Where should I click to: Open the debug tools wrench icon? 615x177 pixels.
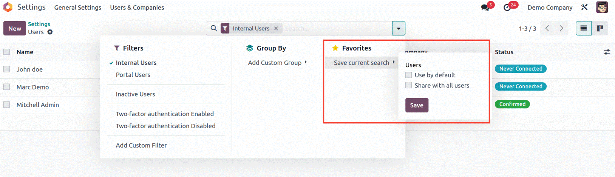584,7
